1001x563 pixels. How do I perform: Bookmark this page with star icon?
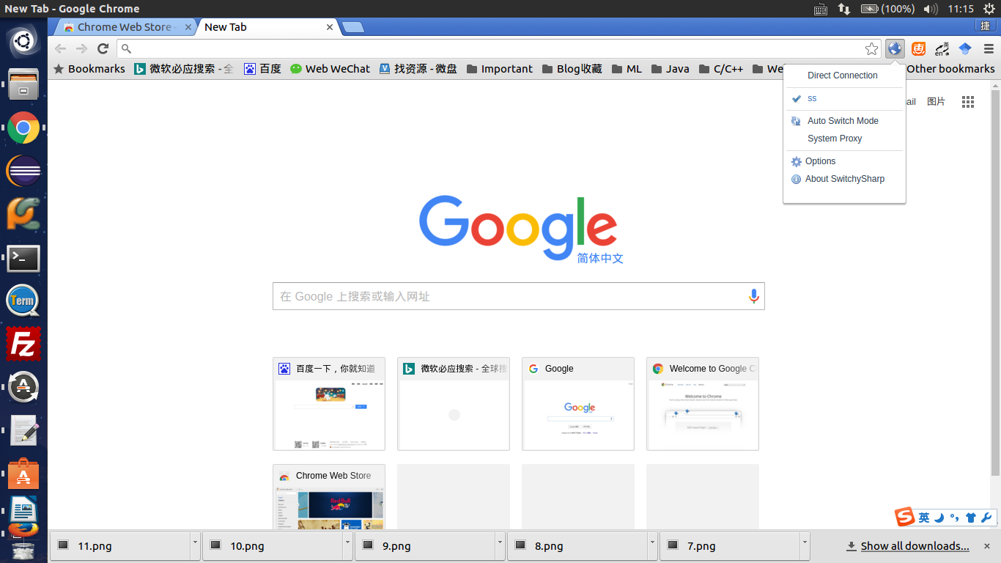(871, 48)
